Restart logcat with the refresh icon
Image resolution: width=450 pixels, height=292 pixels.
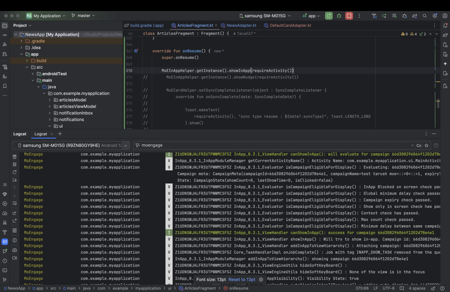[x=15, y=172]
